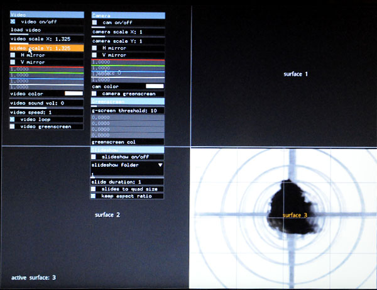This screenshot has height=290, width=377.
Task: Enable the video greenscreen option
Action: [x=13, y=126]
